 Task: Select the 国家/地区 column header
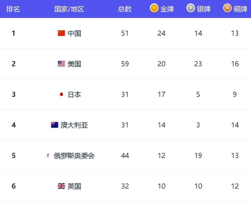69,9
